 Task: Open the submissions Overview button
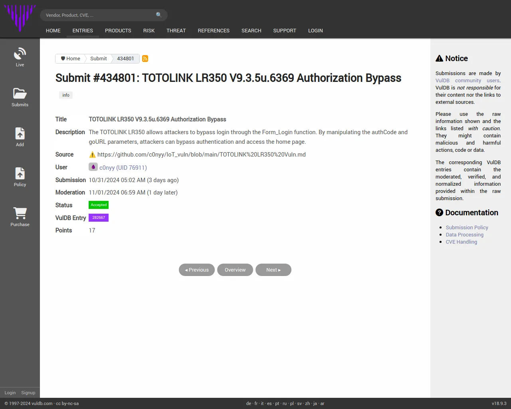click(x=235, y=270)
